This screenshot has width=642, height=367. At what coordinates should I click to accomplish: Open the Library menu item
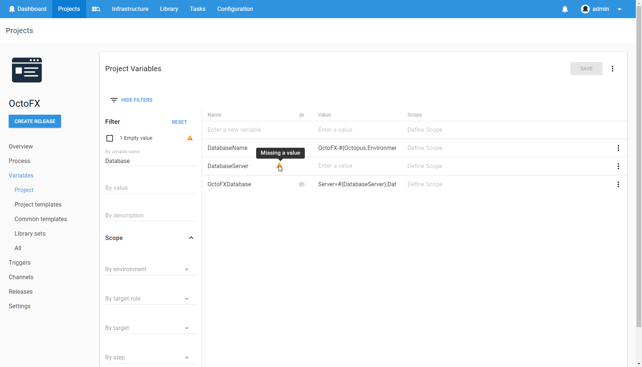169,9
